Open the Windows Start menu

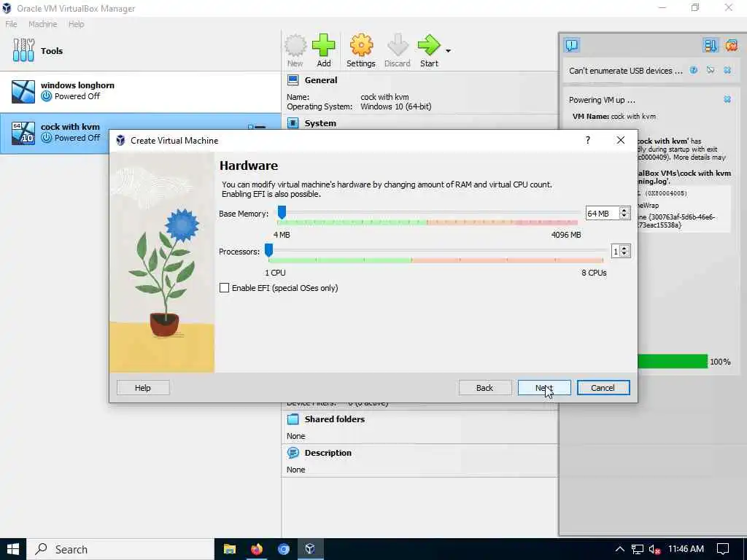[13, 549]
